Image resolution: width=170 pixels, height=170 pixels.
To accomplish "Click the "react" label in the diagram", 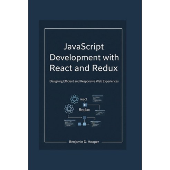I will [84, 99].
